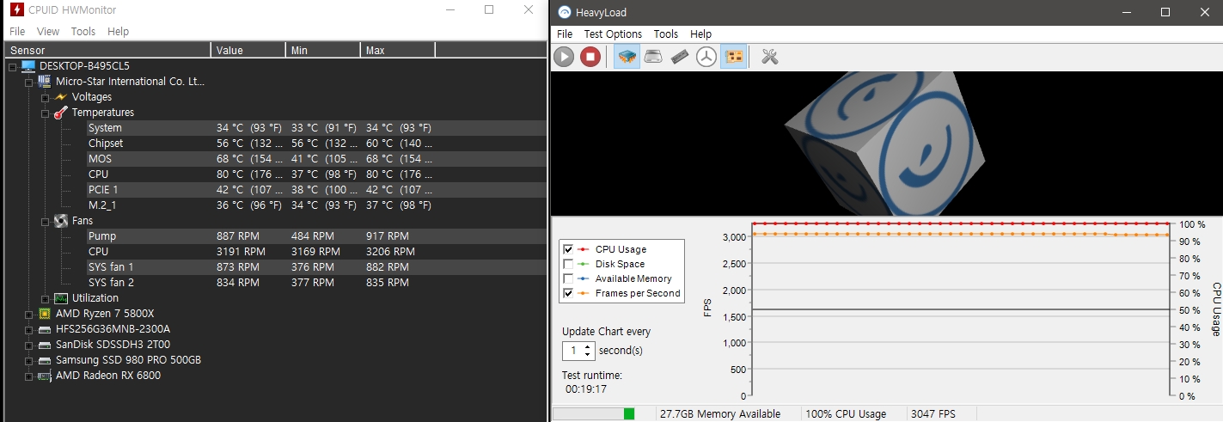Open options with wrench and screwdriver icon
The width and height of the screenshot is (1223, 422).
point(769,57)
